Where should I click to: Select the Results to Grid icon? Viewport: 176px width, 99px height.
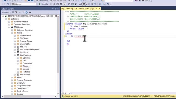tap(84, 4)
